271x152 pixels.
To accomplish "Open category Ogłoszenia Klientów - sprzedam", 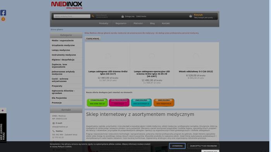I will 63,92.
